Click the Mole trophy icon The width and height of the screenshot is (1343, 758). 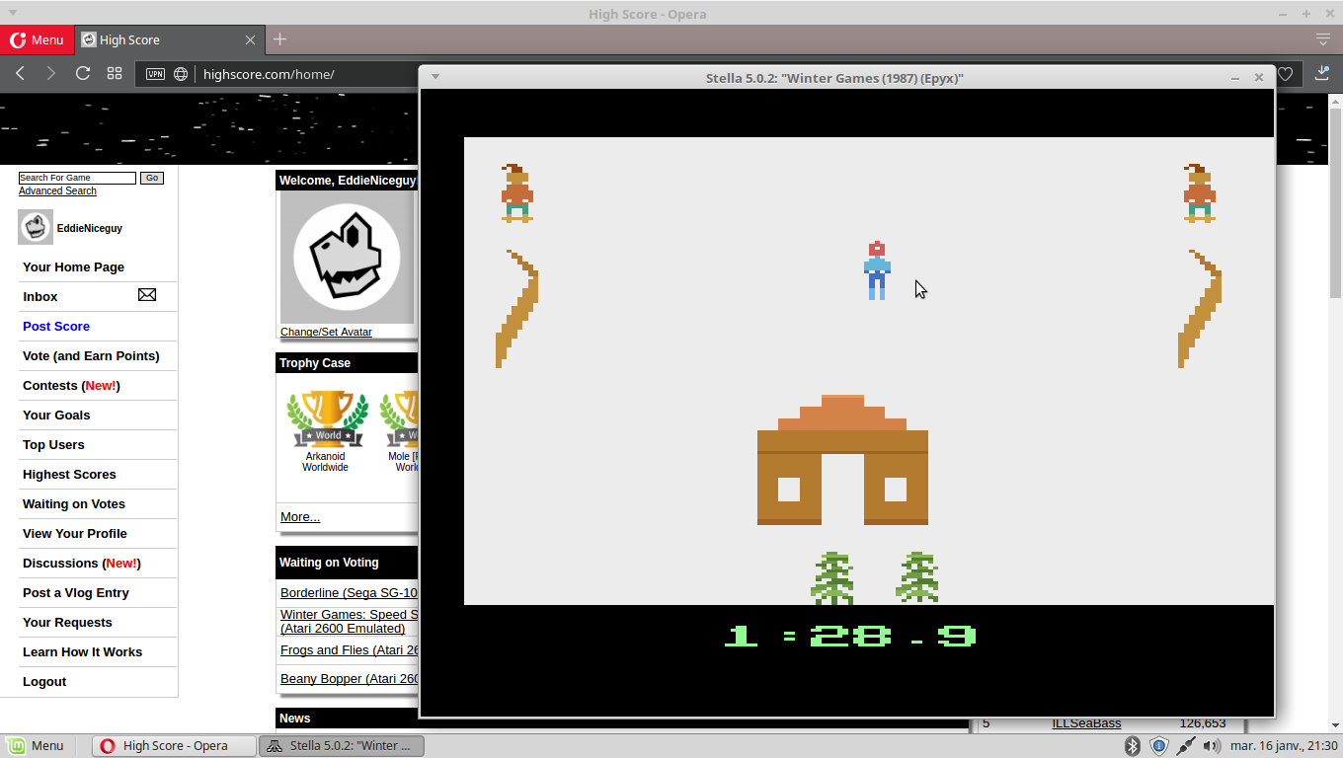pos(399,419)
